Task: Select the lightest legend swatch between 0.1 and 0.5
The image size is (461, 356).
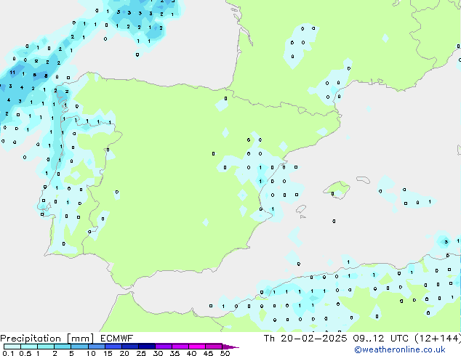Action: [12, 347]
